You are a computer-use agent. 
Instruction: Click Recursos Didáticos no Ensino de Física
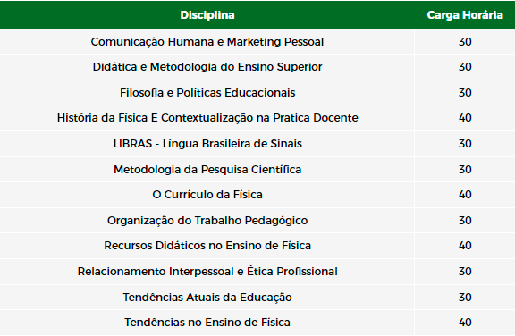(207, 246)
